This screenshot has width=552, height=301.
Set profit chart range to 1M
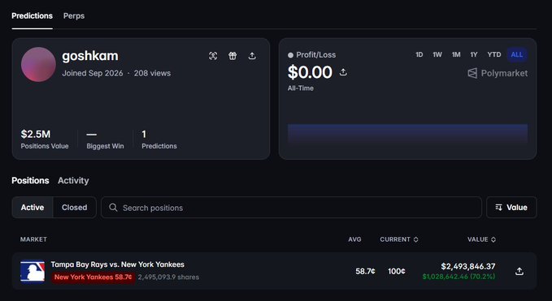[x=456, y=55]
